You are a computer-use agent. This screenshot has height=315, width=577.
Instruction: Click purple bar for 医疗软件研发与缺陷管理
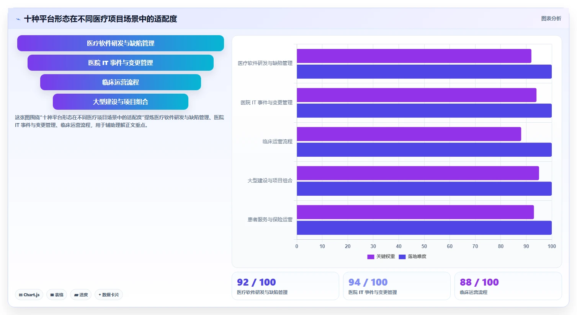tap(414, 56)
